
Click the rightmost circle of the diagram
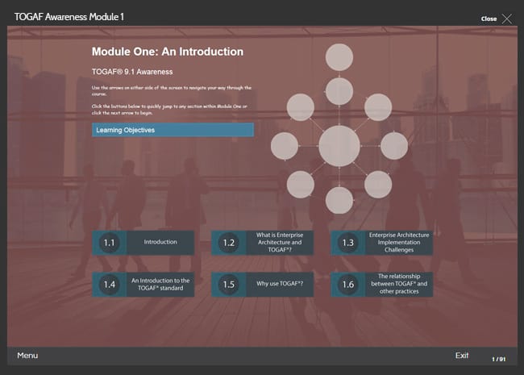[x=394, y=146]
